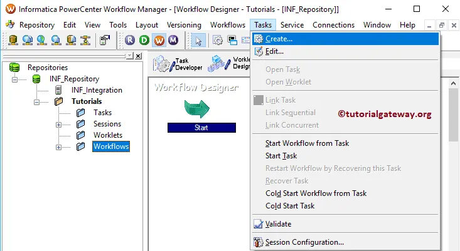The height and width of the screenshot is (251, 460).
Task: Choose Start Workflow from Task
Action: point(345,143)
